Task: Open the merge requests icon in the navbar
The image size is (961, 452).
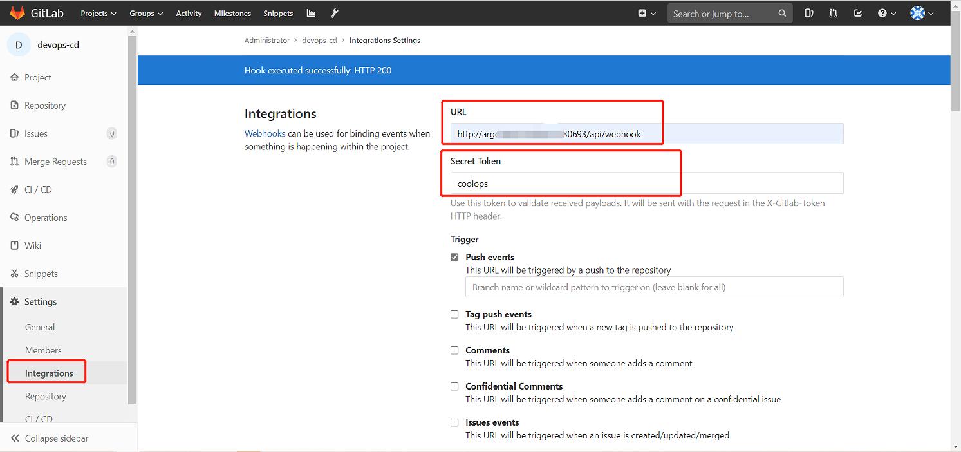Action: (833, 13)
